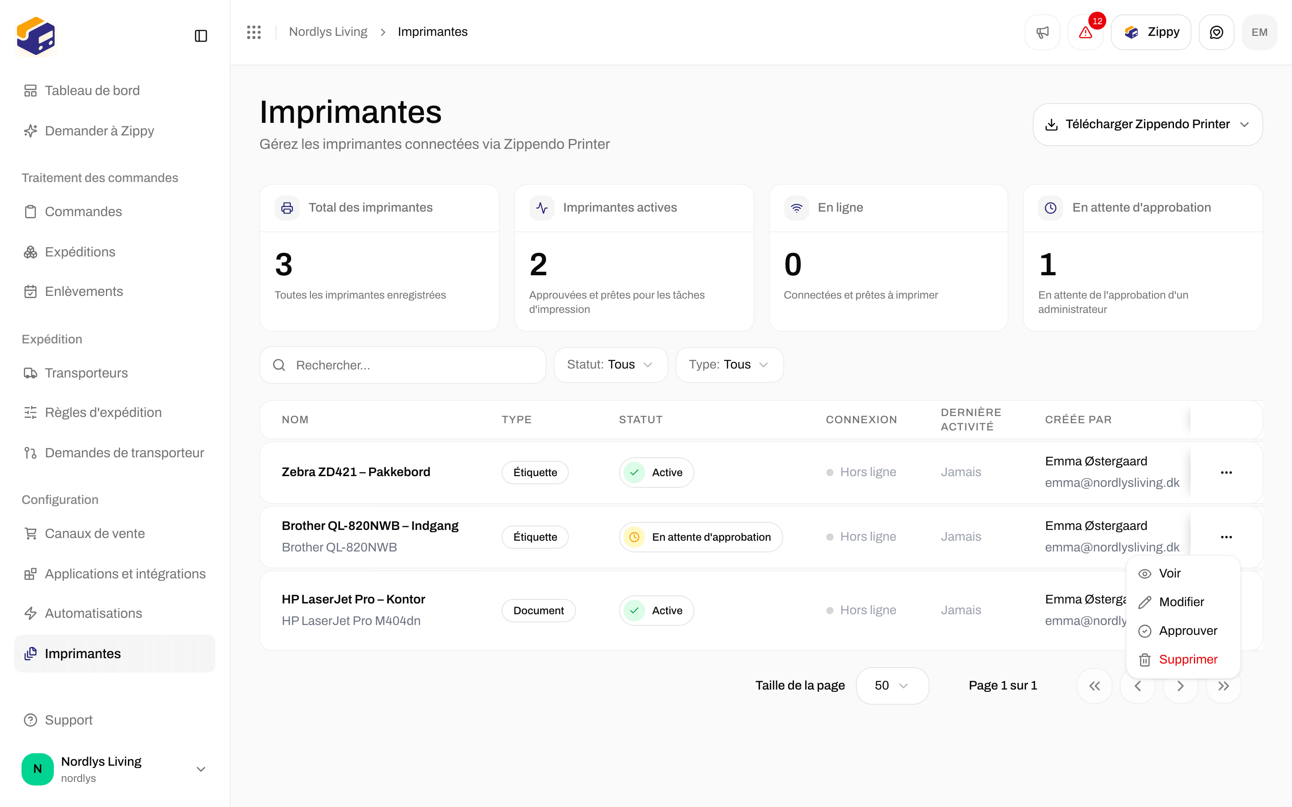The image size is (1292, 807).
Task: Click HP LaserJet Pro – Kontor name
Action: [354, 599]
